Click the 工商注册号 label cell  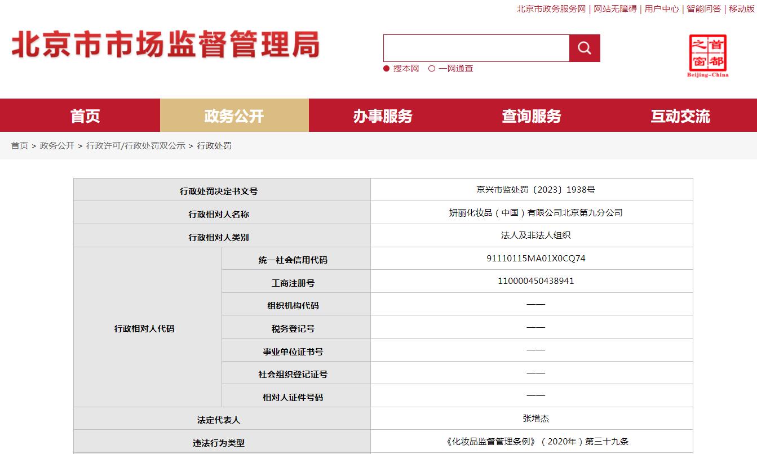tap(296, 281)
